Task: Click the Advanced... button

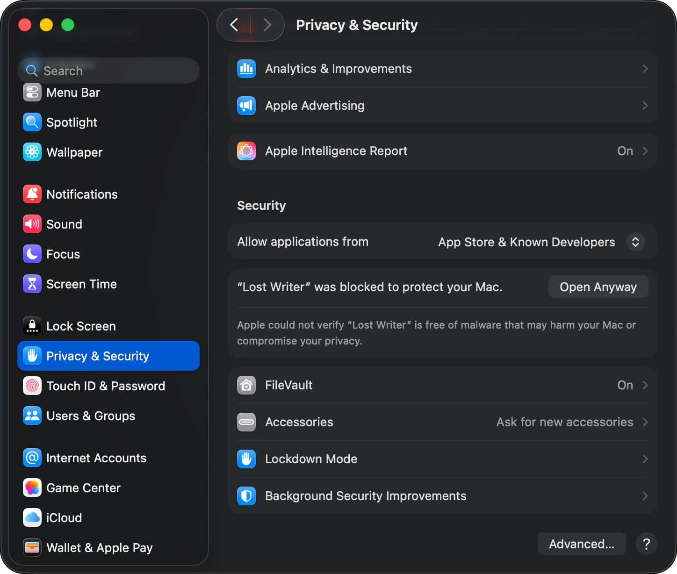Action: 582,544
